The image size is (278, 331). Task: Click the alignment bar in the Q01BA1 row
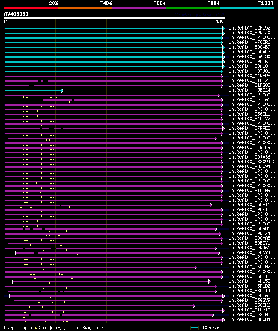point(133,100)
